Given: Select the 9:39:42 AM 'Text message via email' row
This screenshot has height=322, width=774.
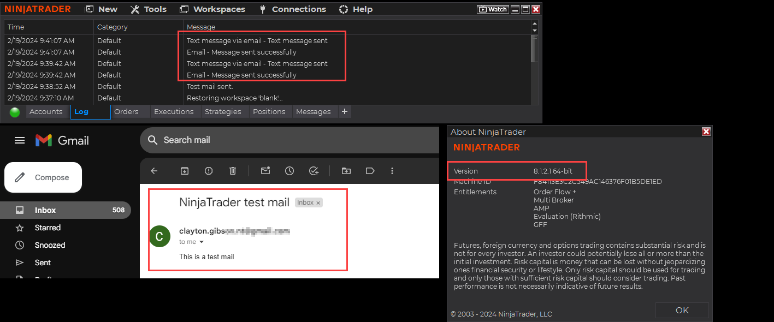Looking at the screenshot, I should (268, 64).
